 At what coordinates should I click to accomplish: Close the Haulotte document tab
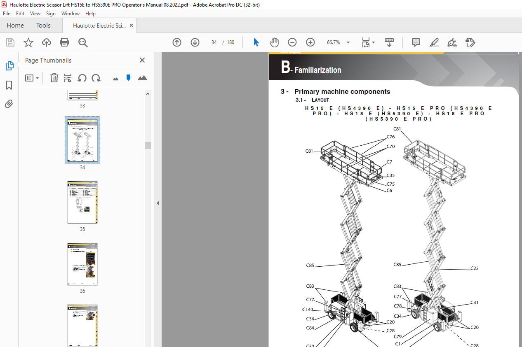[x=131, y=26]
